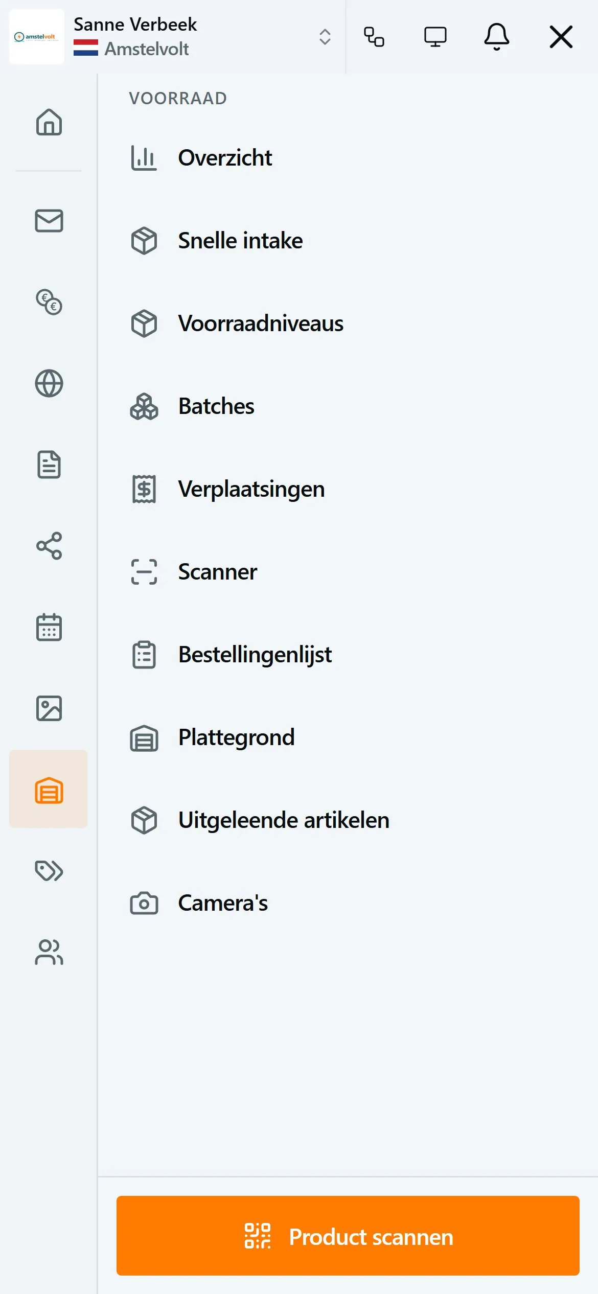Click the globe icon in sidebar
This screenshot has height=1294, width=598.
[x=49, y=383]
